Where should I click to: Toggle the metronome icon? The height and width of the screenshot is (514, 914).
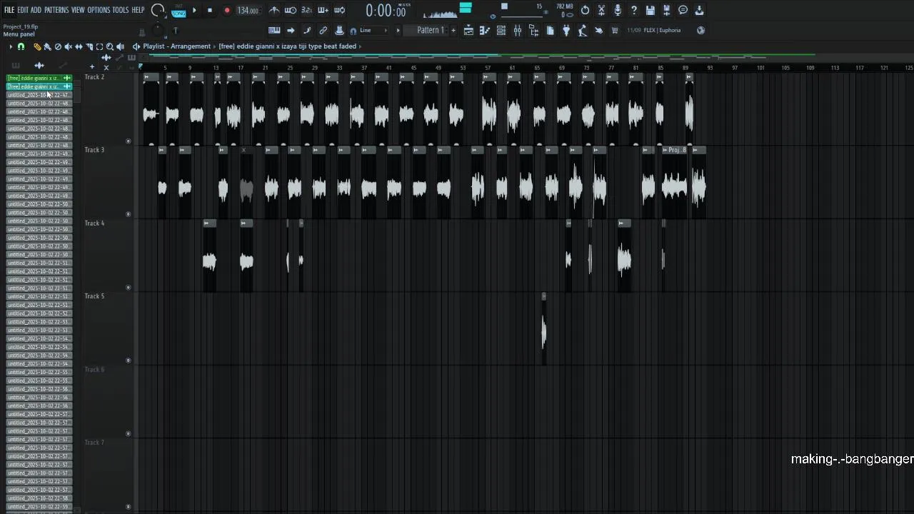pyautogui.click(x=274, y=10)
